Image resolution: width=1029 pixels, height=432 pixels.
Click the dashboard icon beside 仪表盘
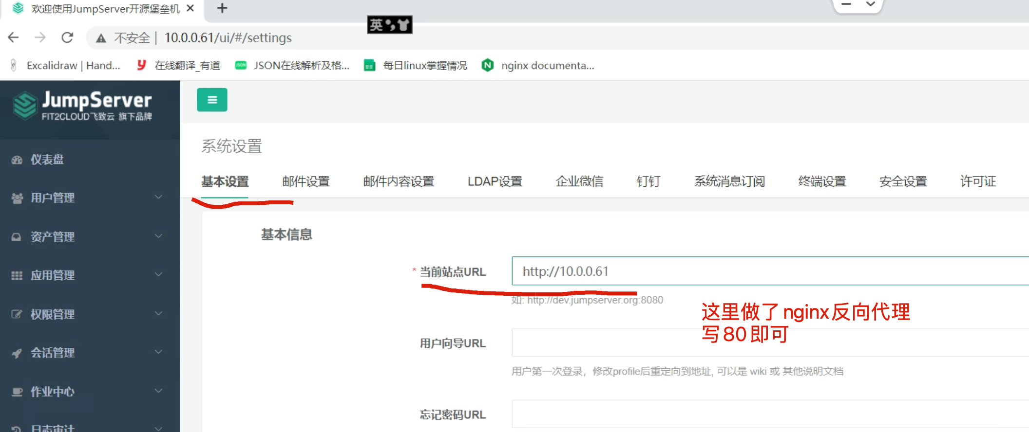pyautogui.click(x=17, y=160)
